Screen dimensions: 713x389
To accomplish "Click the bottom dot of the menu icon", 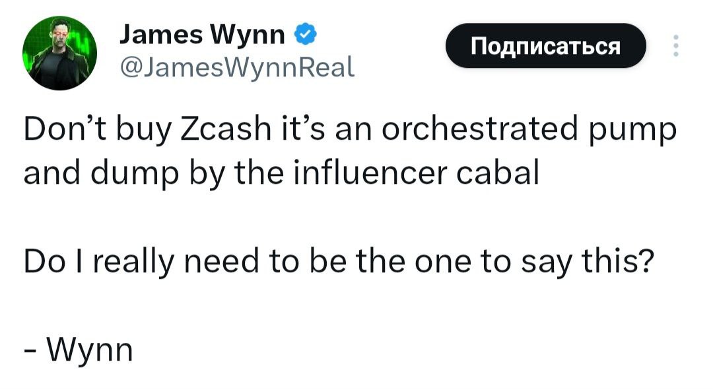I will pyautogui.click(x=675, y=53).
